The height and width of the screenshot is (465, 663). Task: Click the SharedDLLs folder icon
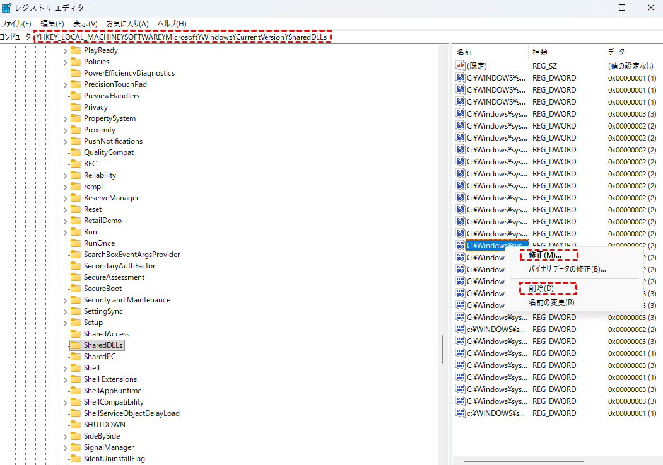point(76,345)
